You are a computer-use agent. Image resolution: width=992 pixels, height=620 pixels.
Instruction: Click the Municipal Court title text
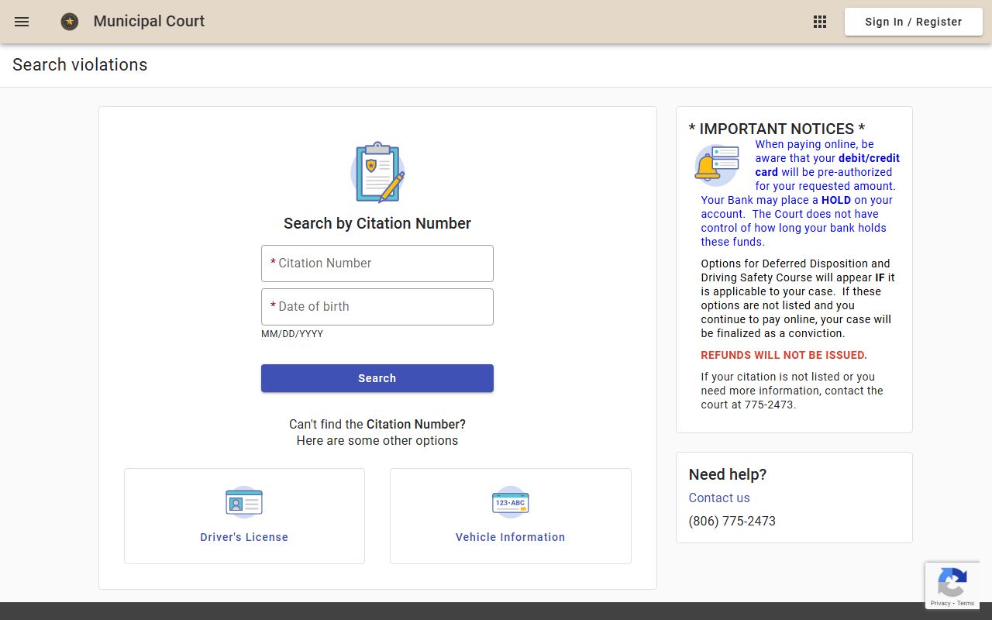(149, 22)
